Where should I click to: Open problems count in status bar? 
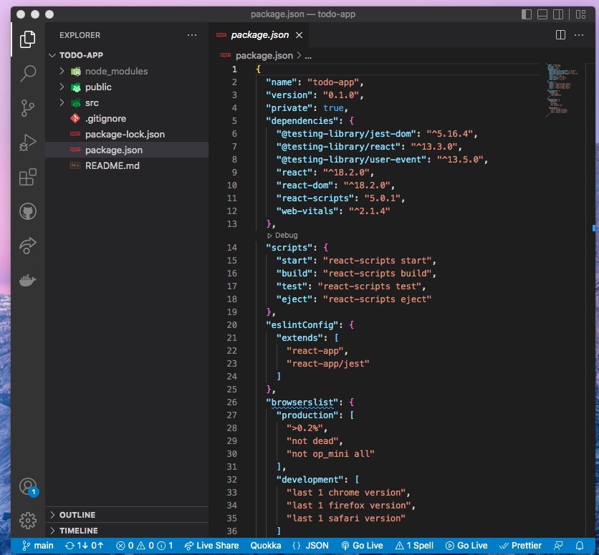point(145,546)
